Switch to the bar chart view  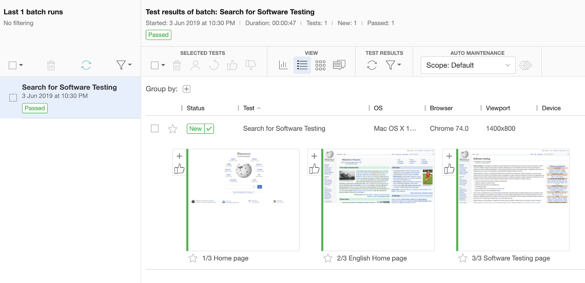point(283,65)
